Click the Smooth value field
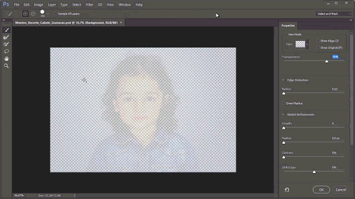Screen dimensions: 355x199 tap(338, 123)
